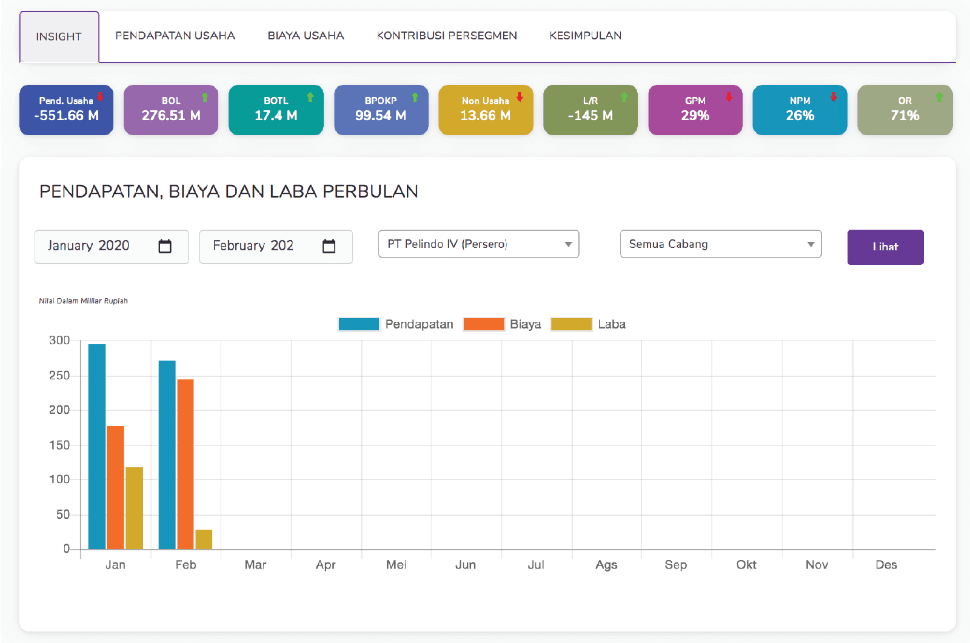Select the GPM 29% card
The image size is (970, 643).
(695, 110)
